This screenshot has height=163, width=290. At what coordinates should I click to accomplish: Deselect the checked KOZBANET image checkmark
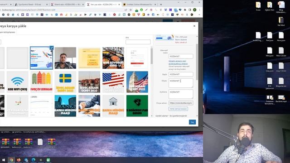pyautogui.click(x=52, y=48)
